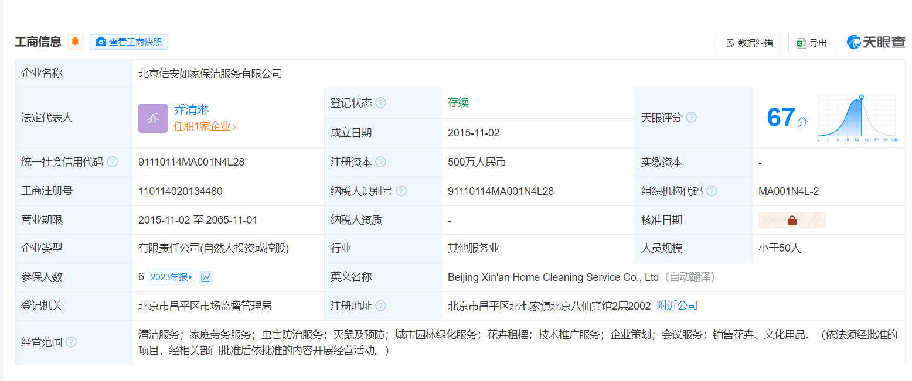Click the 工商信息 section heading
This screenshot has height=381, width=912.
[38, 42]
